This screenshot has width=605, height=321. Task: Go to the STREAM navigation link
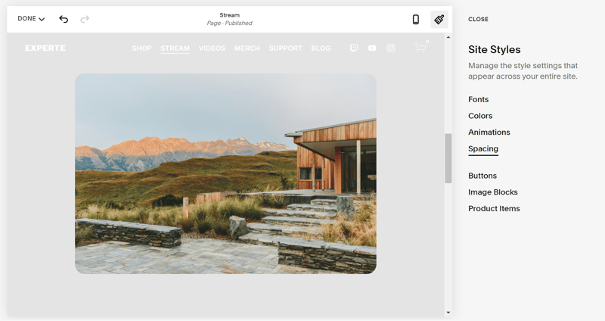pos(175,48)
